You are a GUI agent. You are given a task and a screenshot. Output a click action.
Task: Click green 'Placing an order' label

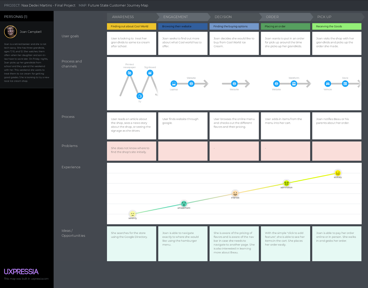[x=285, y=26]
